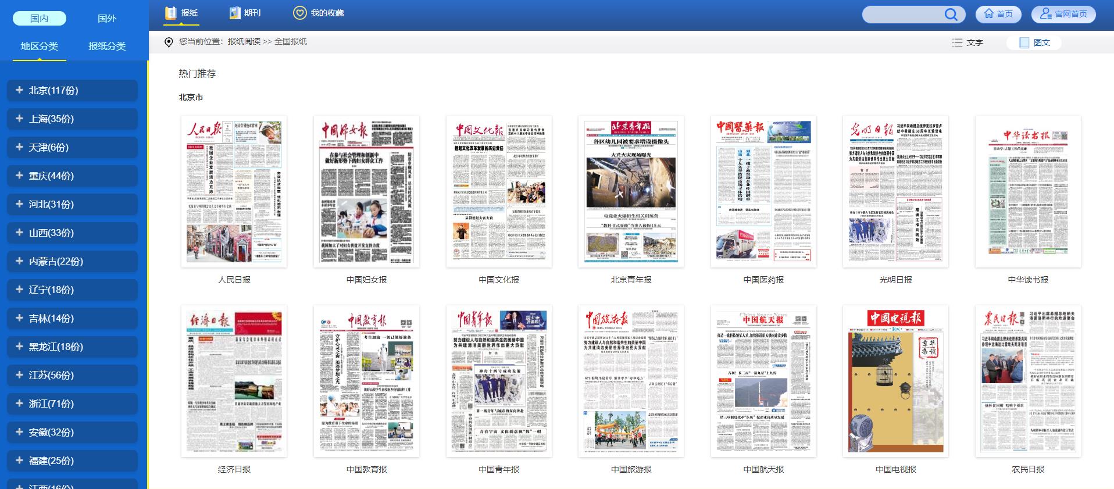
Task: Expand 浙江(71份) with its plus icon
Action: (x=19, y=404)
